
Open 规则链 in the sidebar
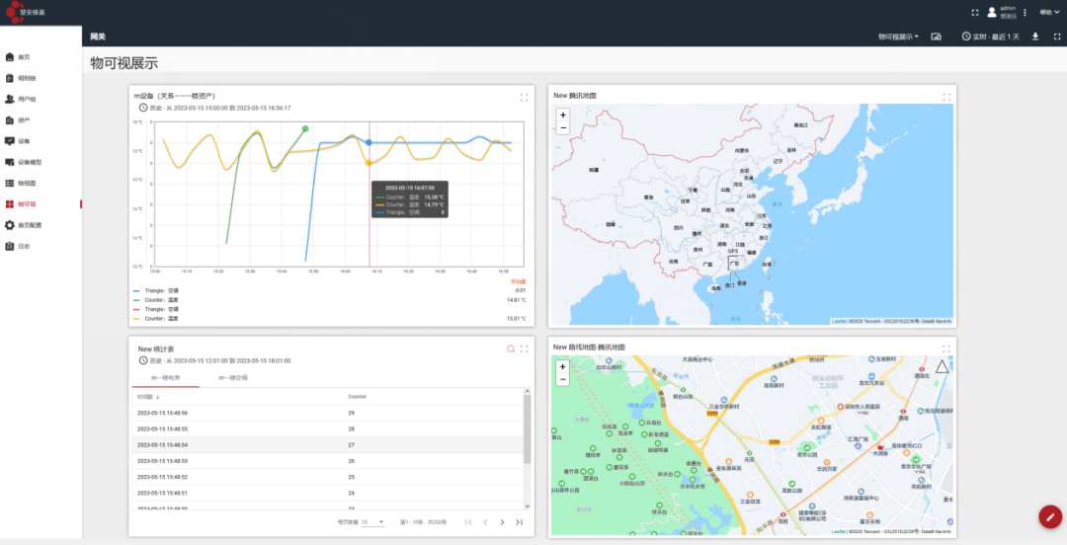pos(27,78)
